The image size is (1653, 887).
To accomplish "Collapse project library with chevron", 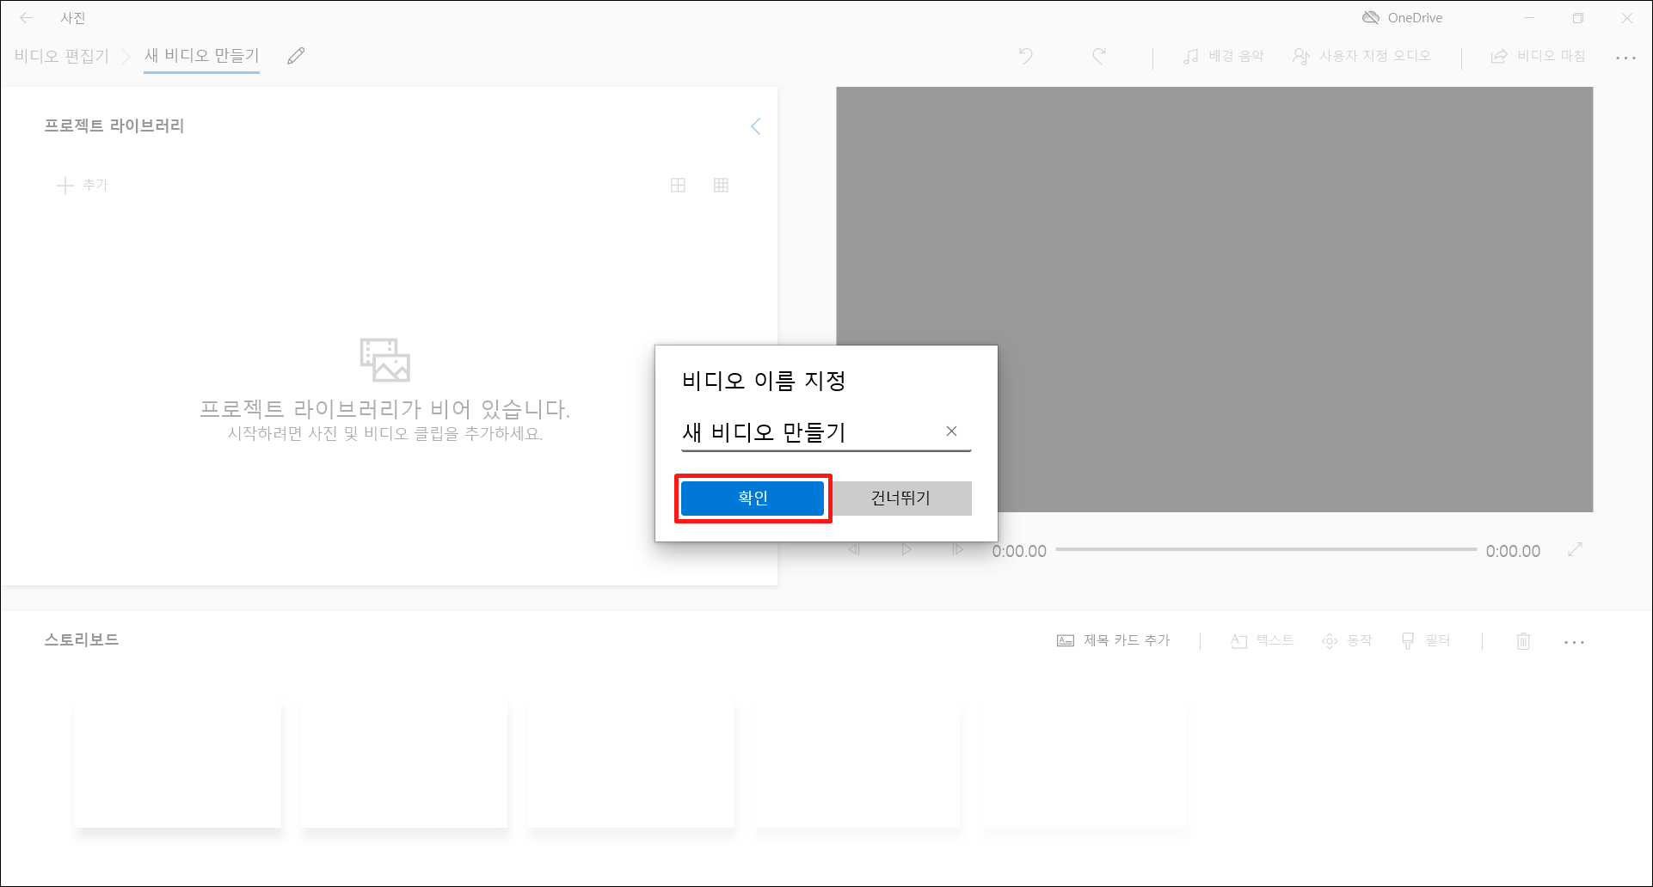I will [x=755, y=126].
